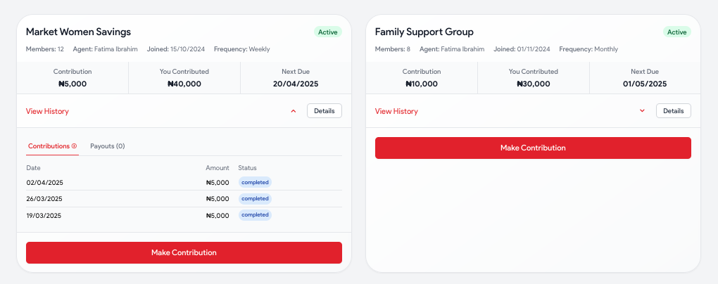Select the 02/04/2025 contribution row

(x=184, y=183)
